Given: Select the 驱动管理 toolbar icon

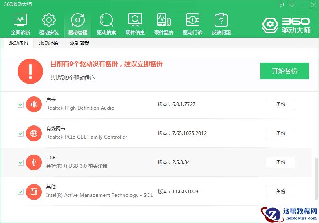Looking at the screenshot, I should pos(78,24).
